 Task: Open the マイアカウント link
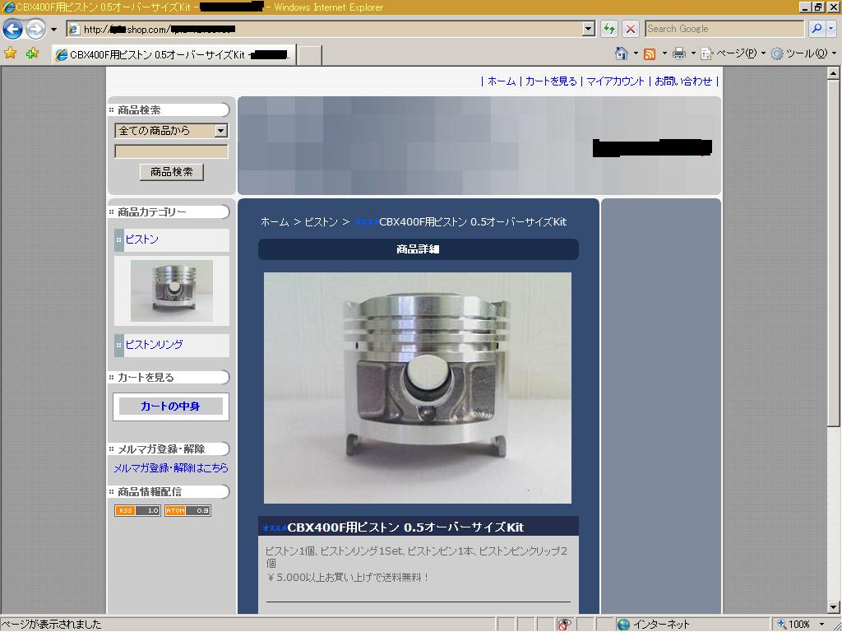[x=615, y=81]
